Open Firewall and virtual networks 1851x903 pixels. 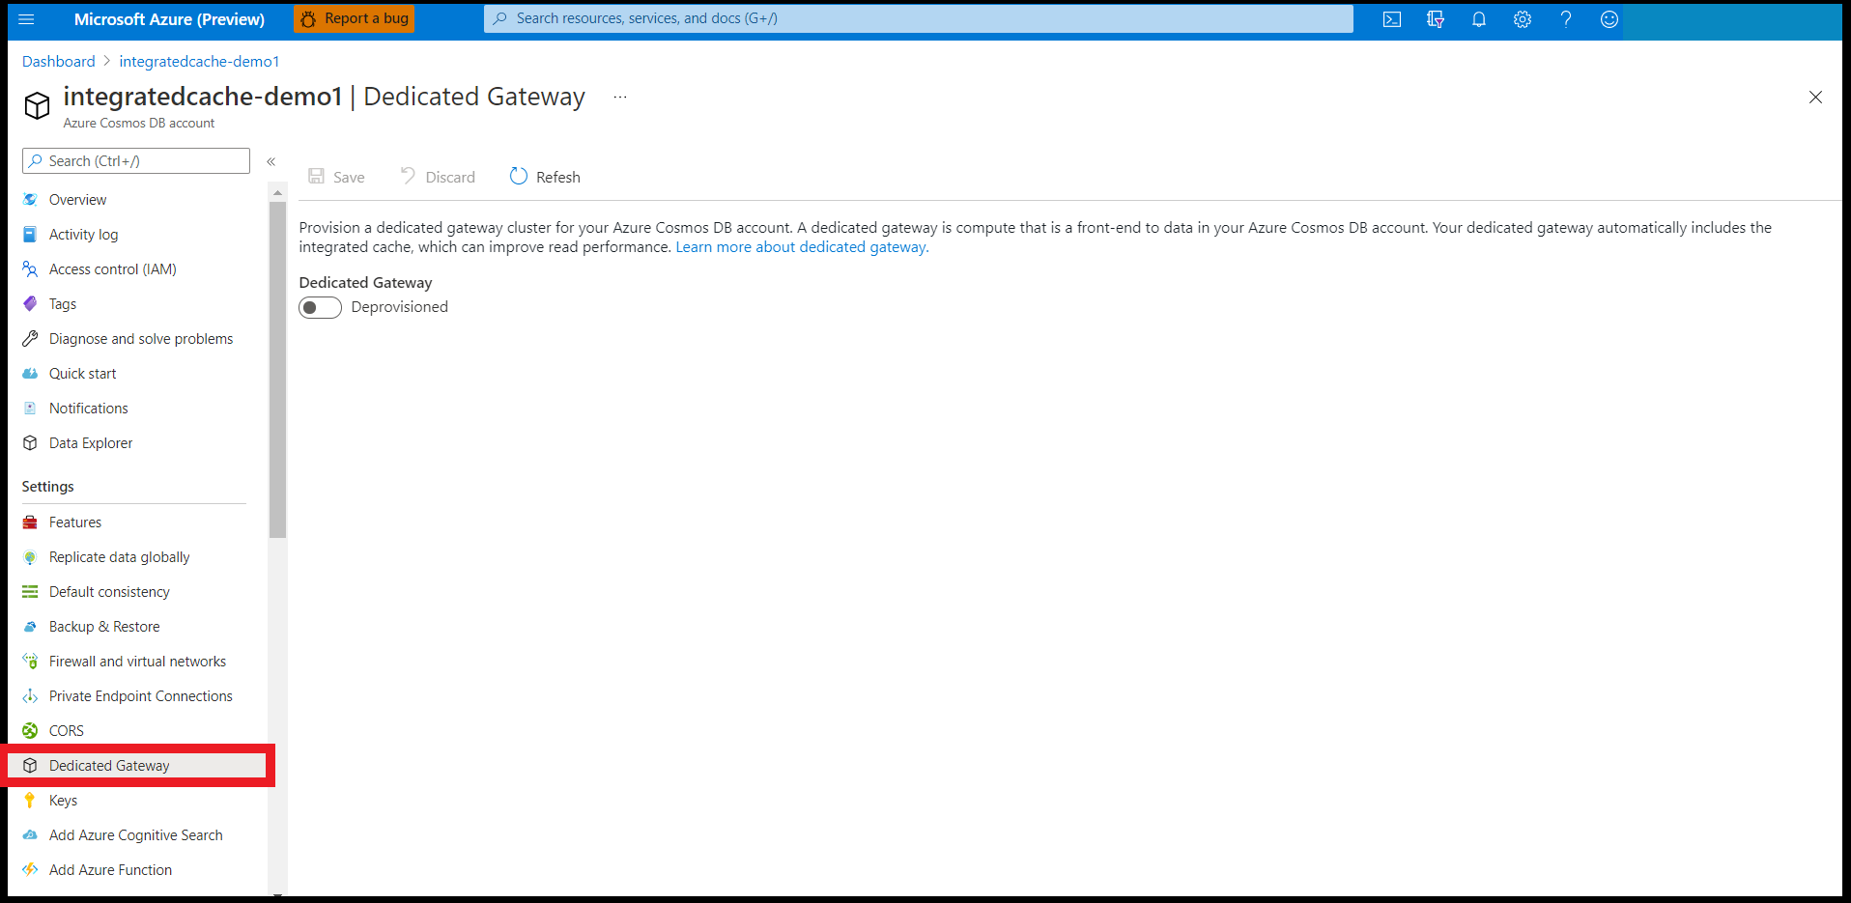point(135,661)
